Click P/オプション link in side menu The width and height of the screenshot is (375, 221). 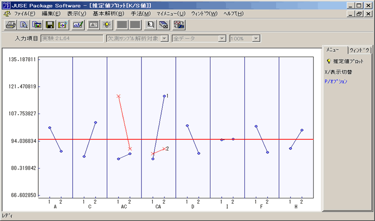[336, 81]
